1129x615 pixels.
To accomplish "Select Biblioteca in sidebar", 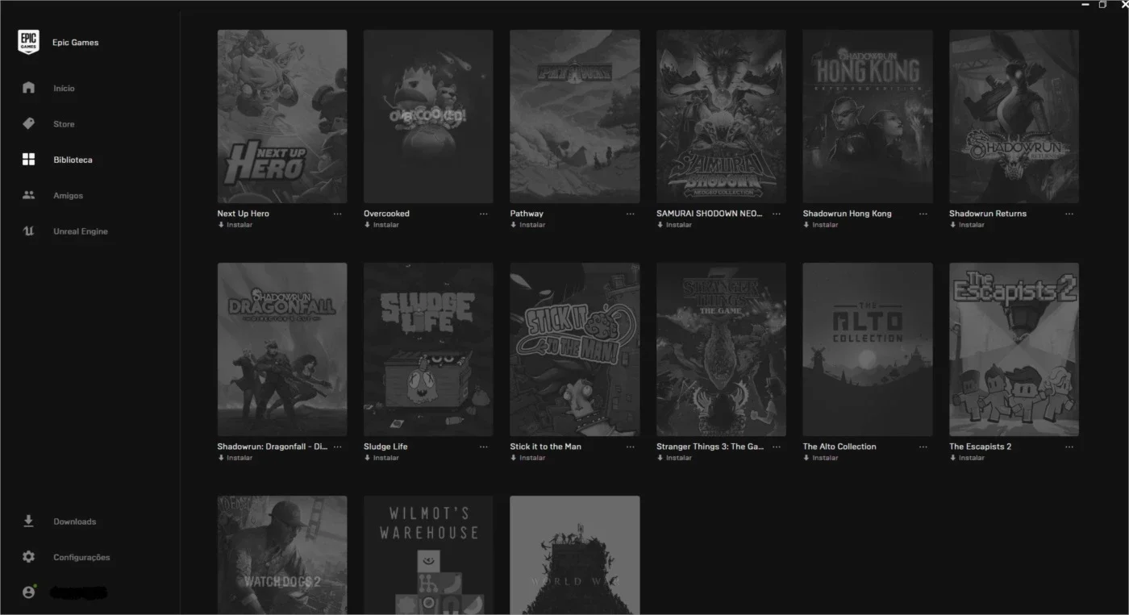I will (73, 160).
